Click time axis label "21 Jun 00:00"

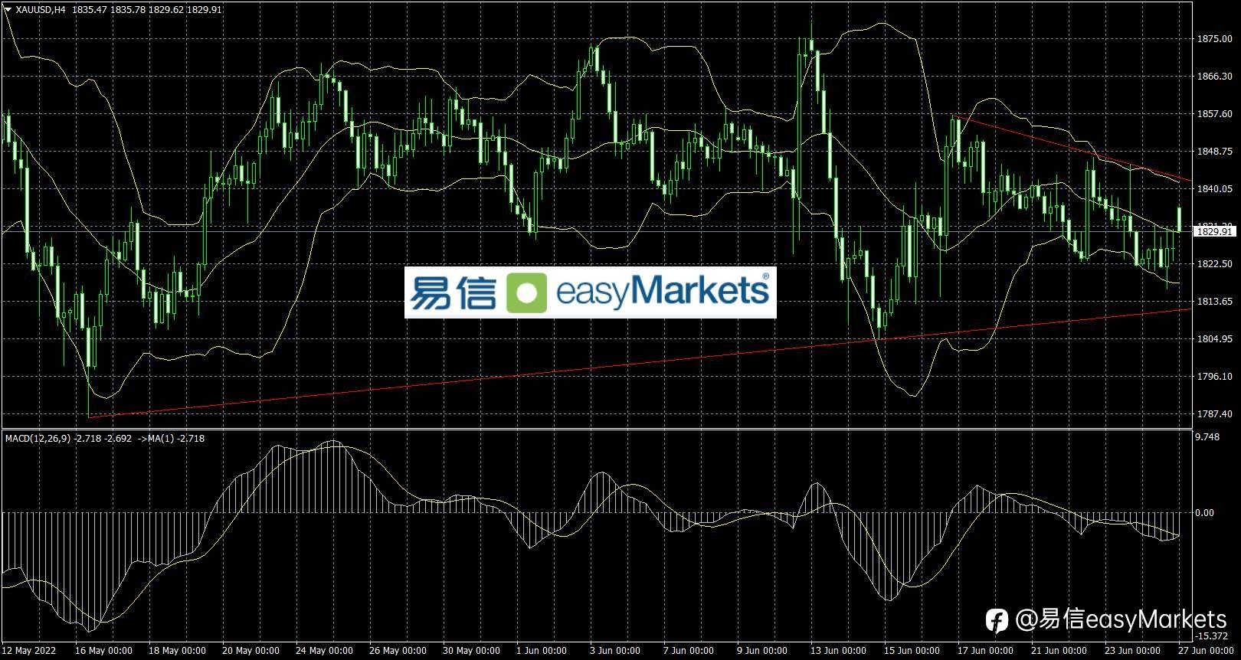click(1059, 651)
